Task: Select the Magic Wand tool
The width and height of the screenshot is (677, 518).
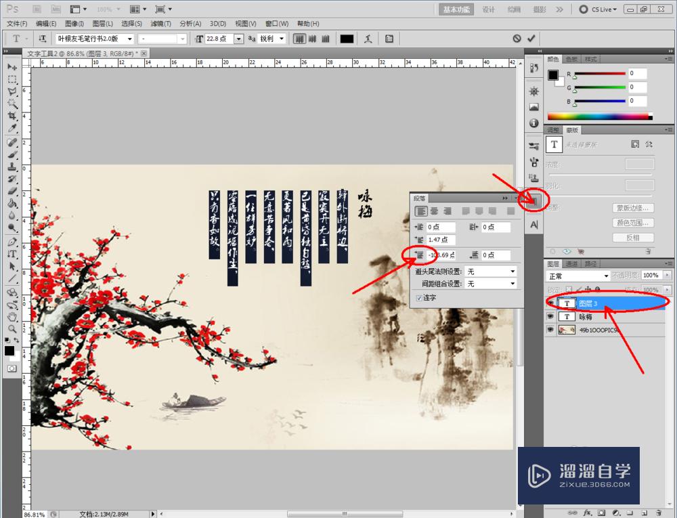Action: pos(12,104)
